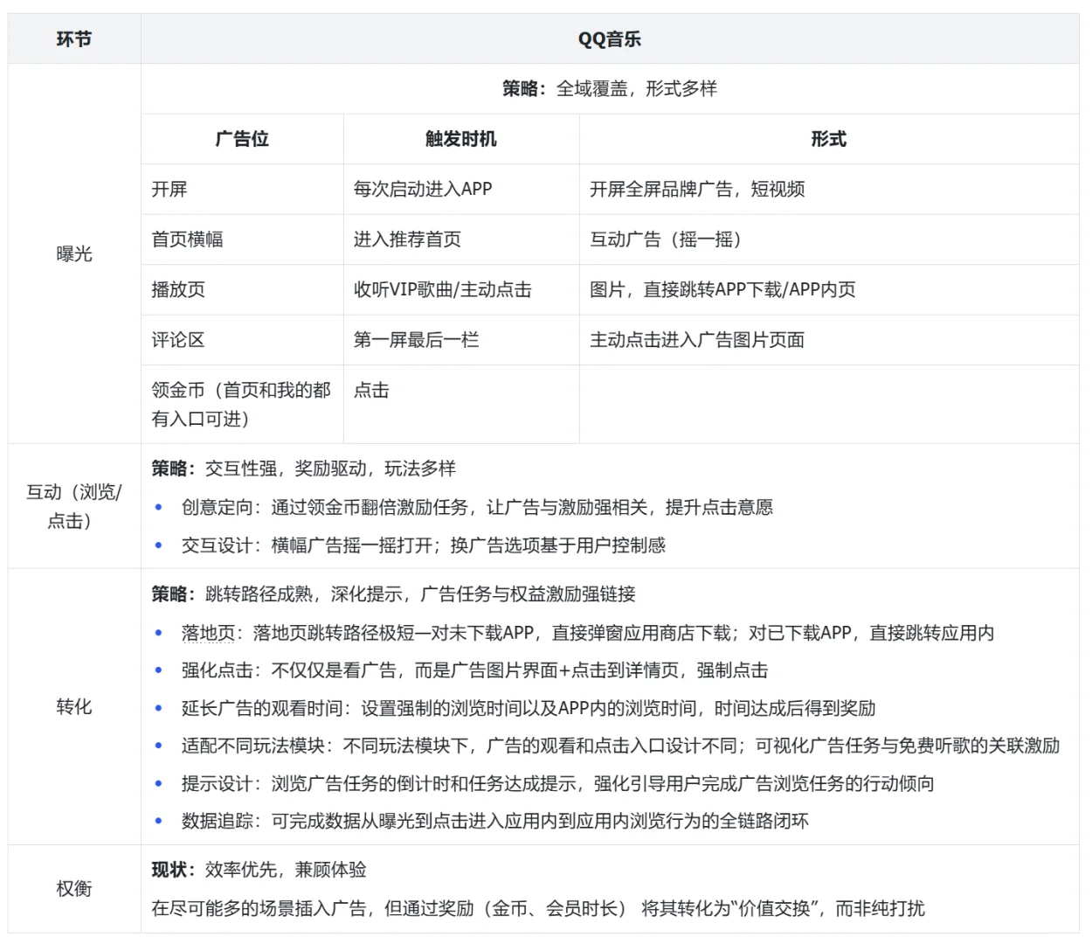Image resolution: width=1092 pixels, height=944 pixels.
Task: Select the 广告位 sub-header cell
Action: 240,139
